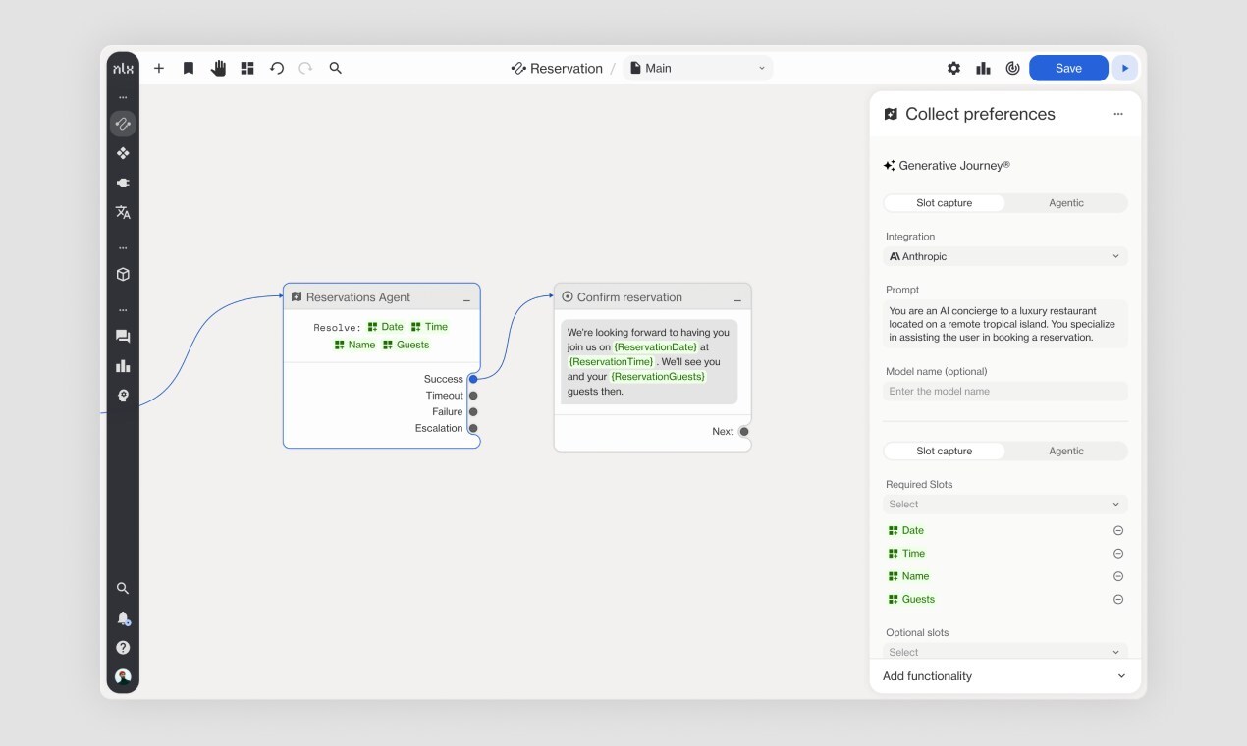Screen dimensions: 1247x746
Task: Click the Model name input field
Action: pyautogui.click(x=1004, y=391)
